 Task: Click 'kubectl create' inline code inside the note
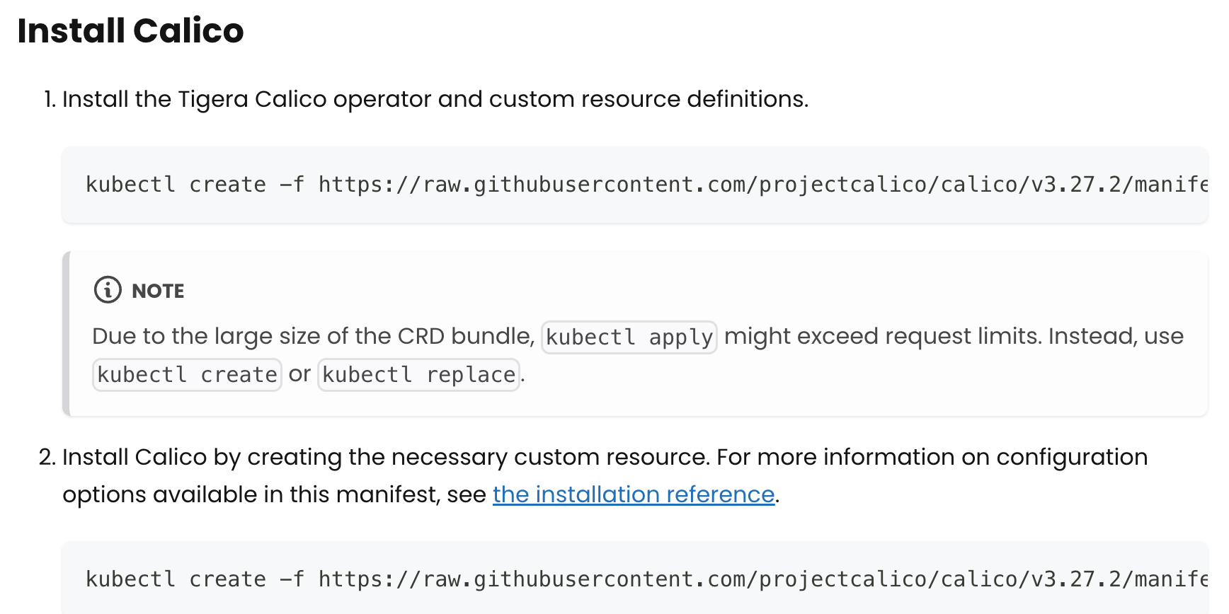187,375
